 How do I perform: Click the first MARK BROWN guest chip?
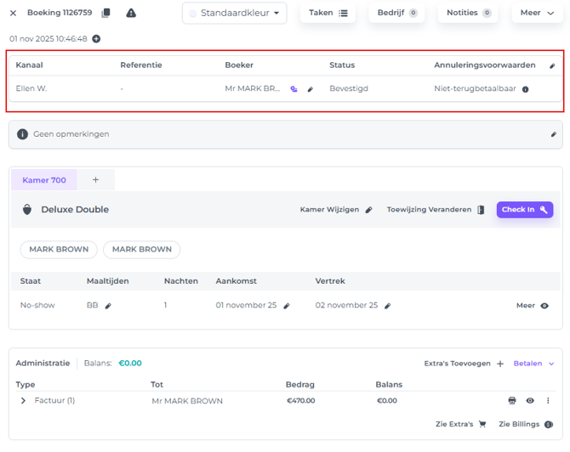click(59, 250)
